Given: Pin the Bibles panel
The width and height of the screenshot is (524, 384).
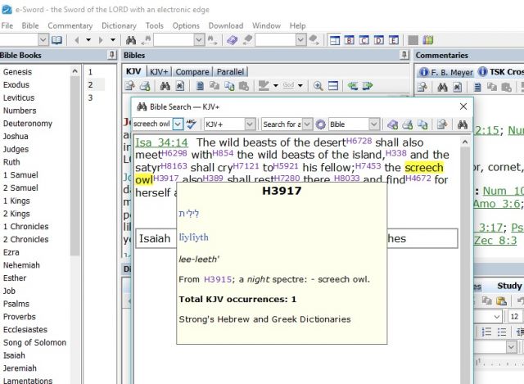Looking at the screenshot, I should click(x=404, y=55).
